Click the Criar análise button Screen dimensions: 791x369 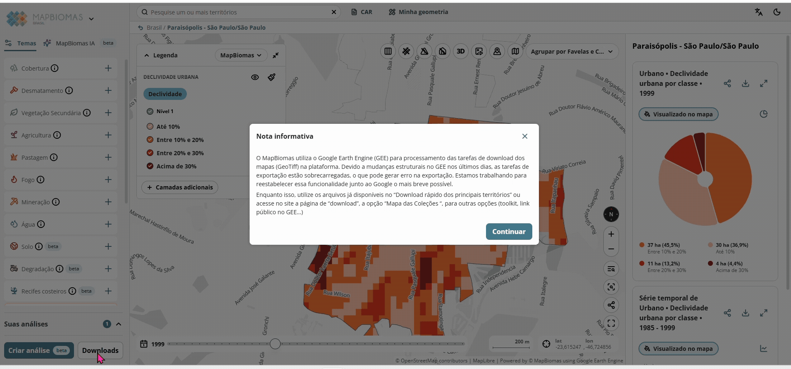[x=39, y=350]
